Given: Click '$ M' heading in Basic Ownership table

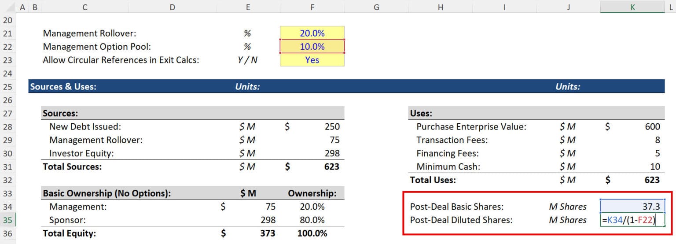Looking at the screenshot, I should coord(248,193).
